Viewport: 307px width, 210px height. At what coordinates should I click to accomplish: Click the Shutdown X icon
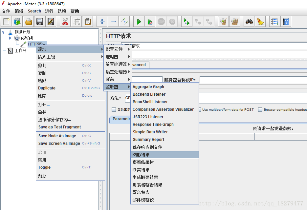pyautogui.click(x=172, y=22)
